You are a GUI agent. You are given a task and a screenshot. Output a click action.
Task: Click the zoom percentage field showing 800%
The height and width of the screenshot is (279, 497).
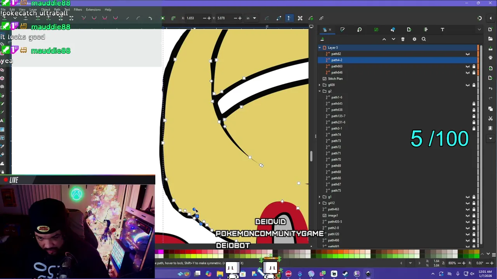pyautogui.click(x=452, y=263)
